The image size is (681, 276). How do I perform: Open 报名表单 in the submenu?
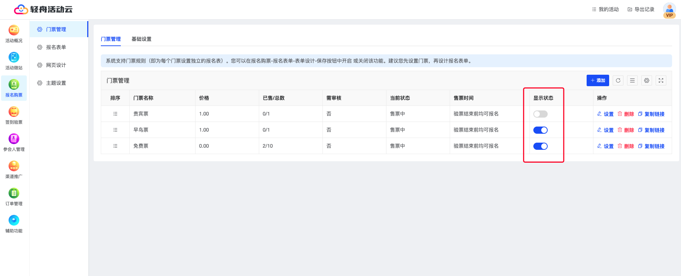tap(59, 47)
